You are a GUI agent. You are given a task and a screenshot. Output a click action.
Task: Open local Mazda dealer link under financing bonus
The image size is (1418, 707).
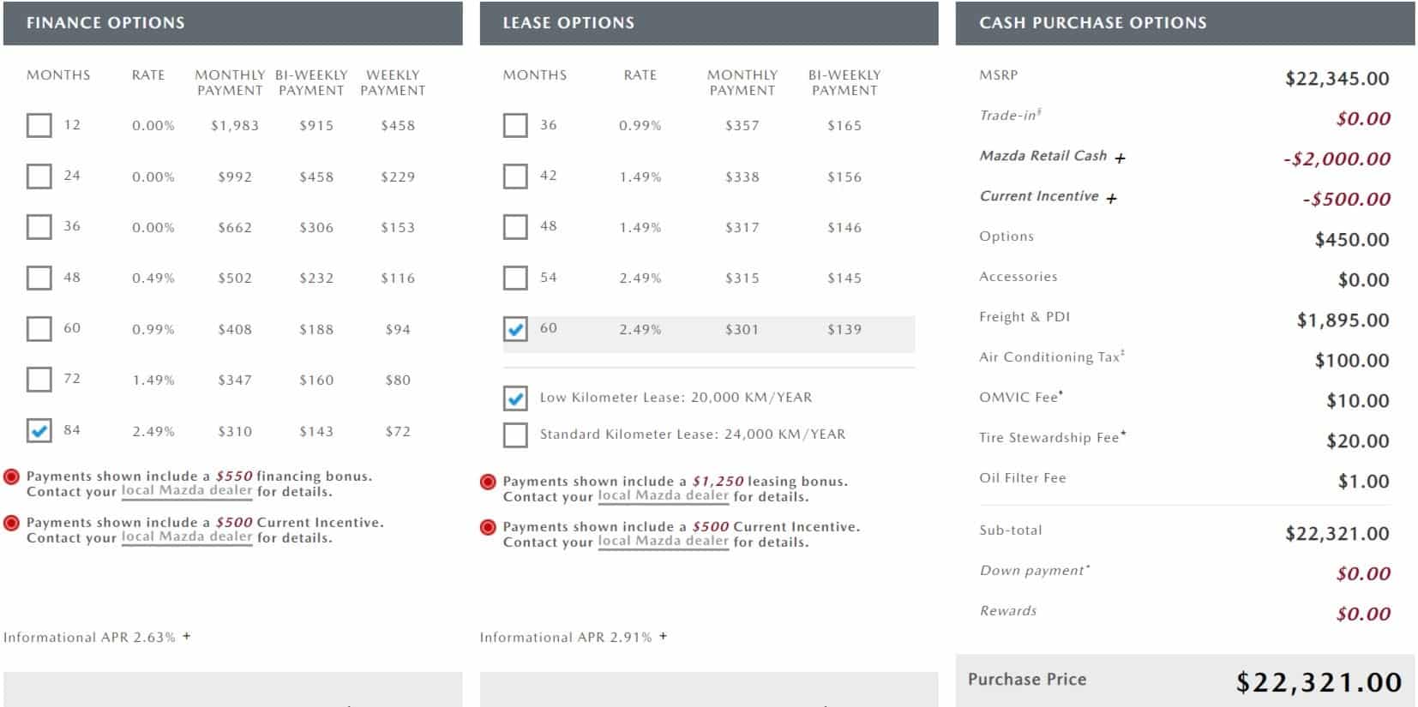pos(186,491)
